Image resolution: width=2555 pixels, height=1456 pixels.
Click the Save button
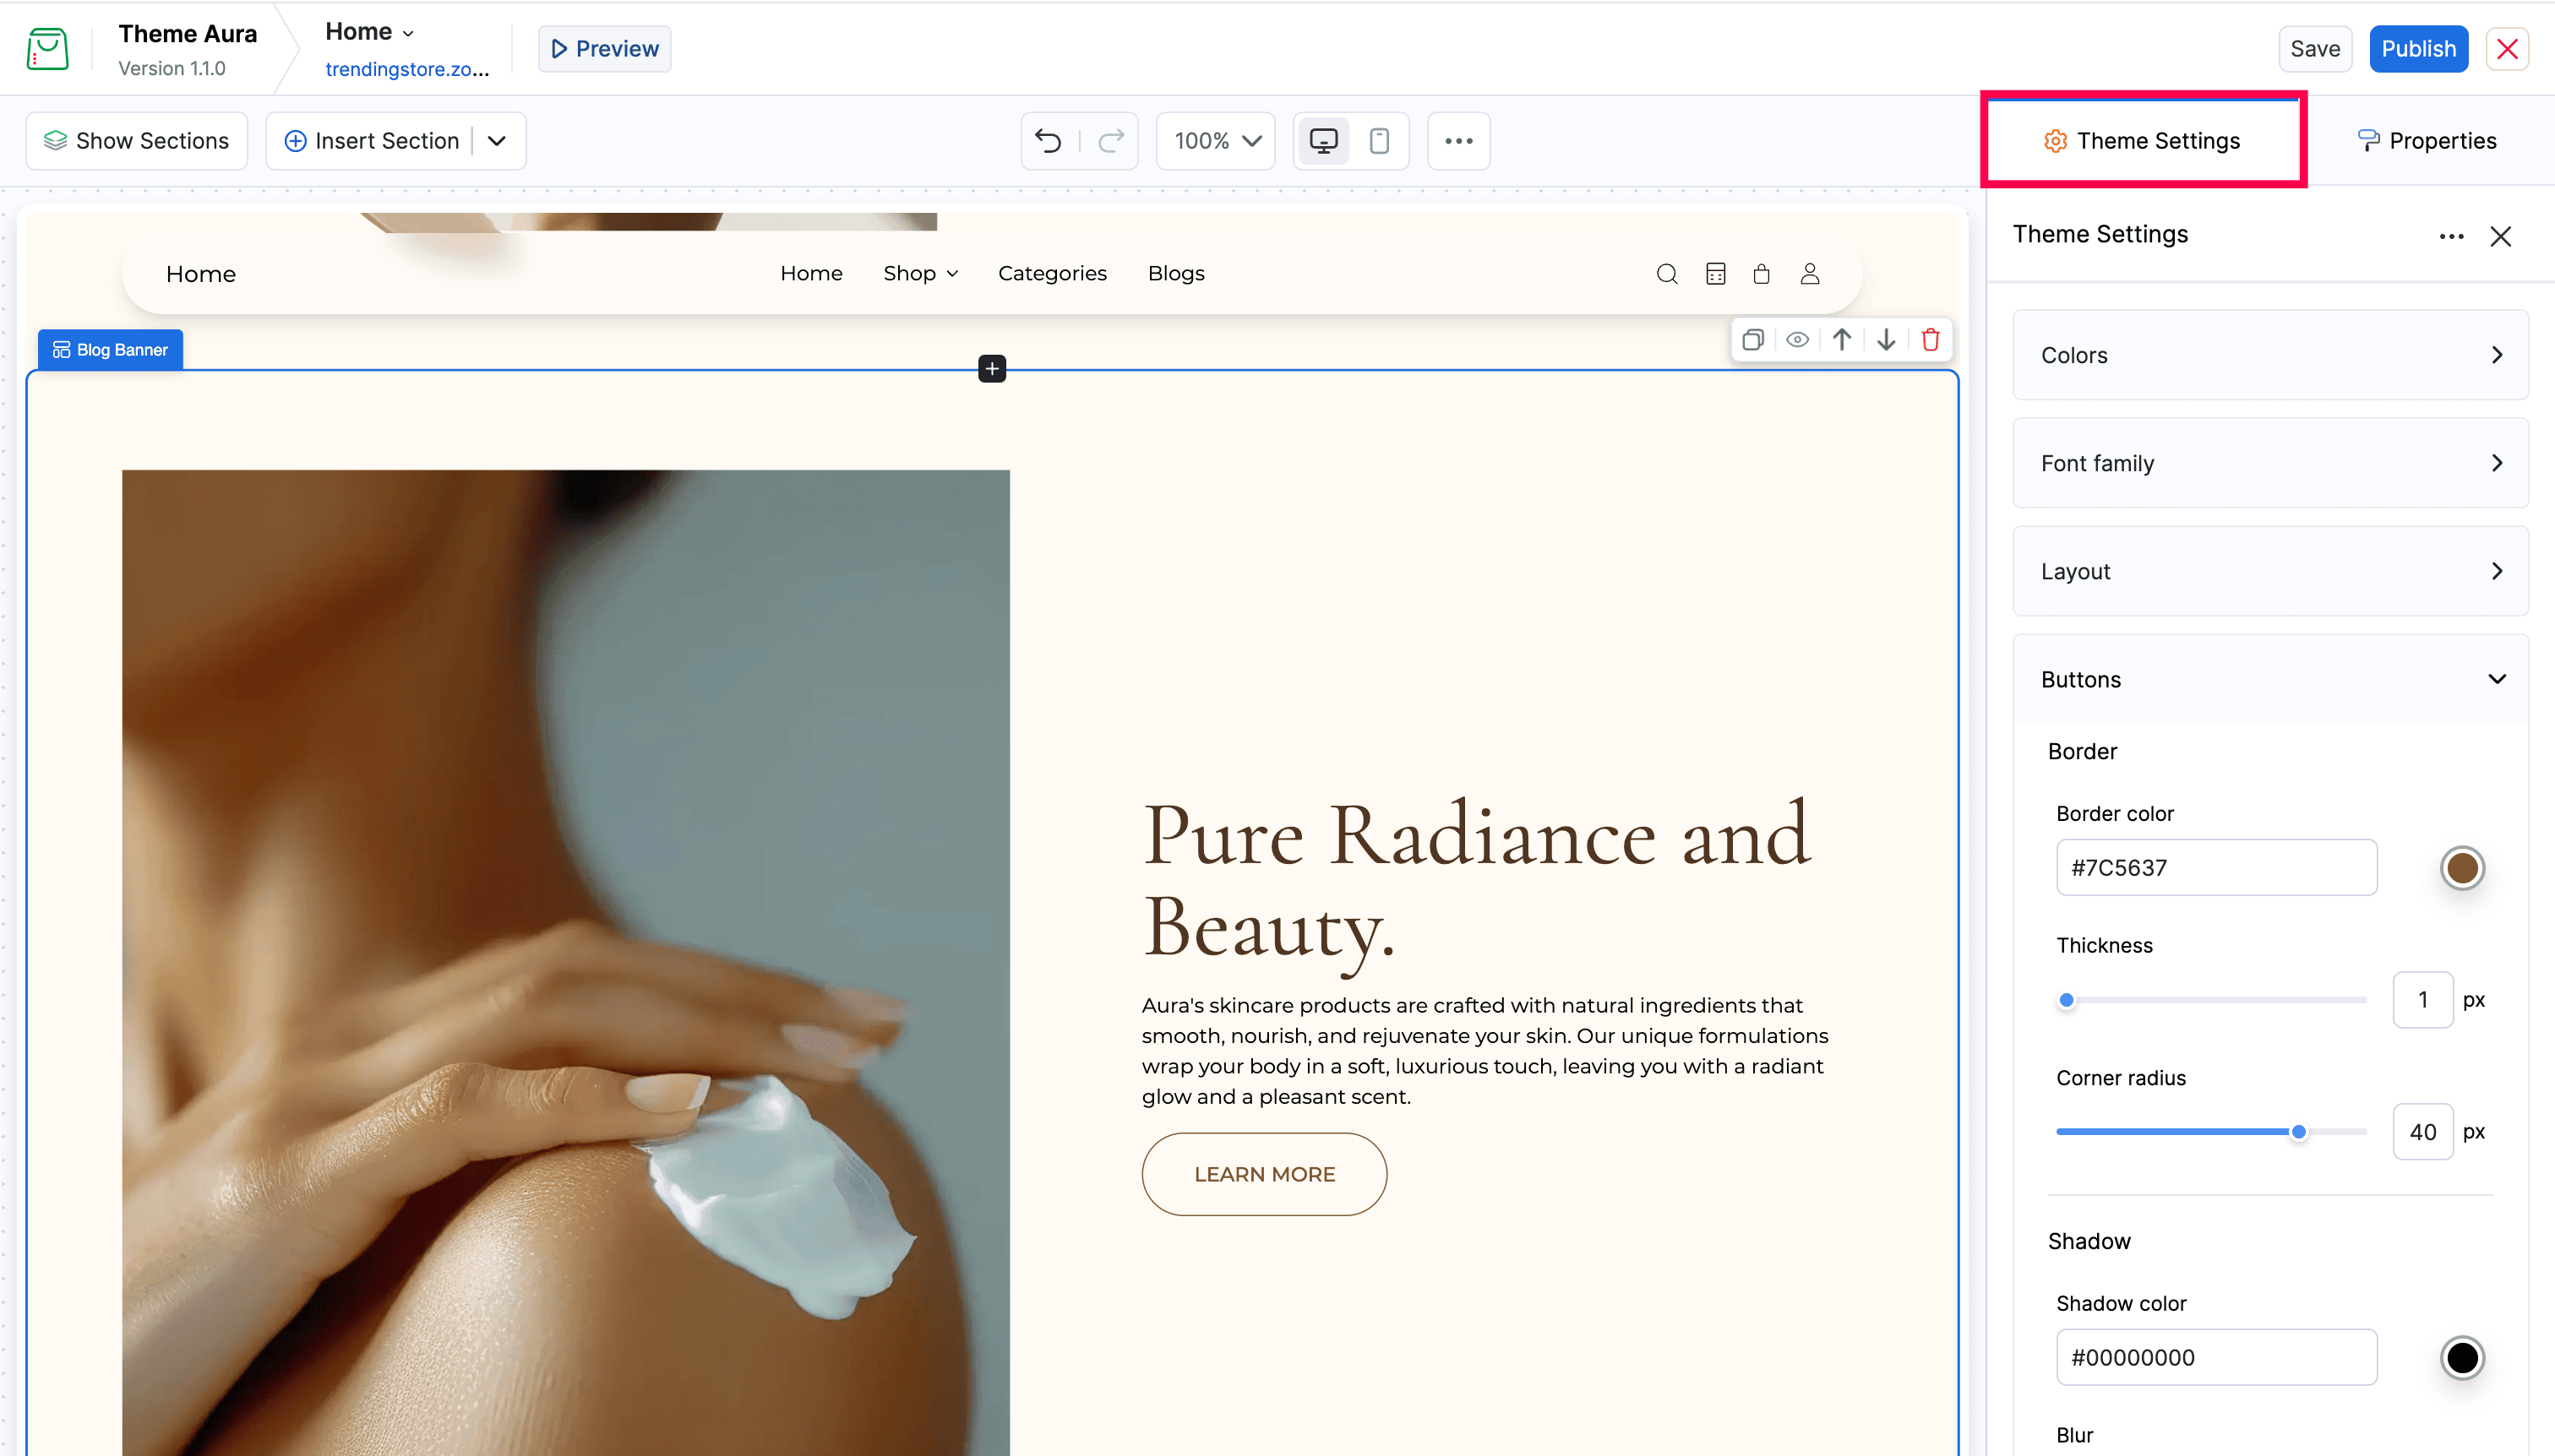coord(2314,48)
